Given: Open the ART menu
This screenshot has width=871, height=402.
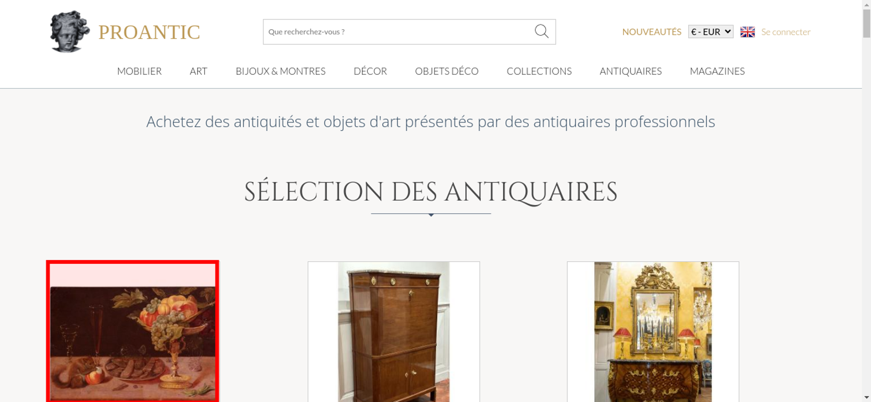Looking at the screenshot, I should click(199, 71).
